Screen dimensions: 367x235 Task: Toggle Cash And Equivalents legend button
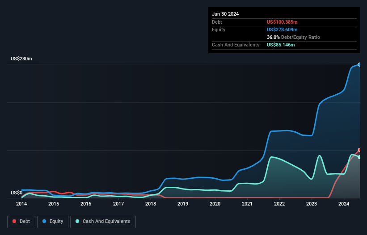pos(103,222)
